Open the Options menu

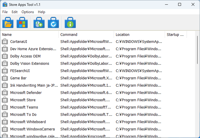(28, 12)
